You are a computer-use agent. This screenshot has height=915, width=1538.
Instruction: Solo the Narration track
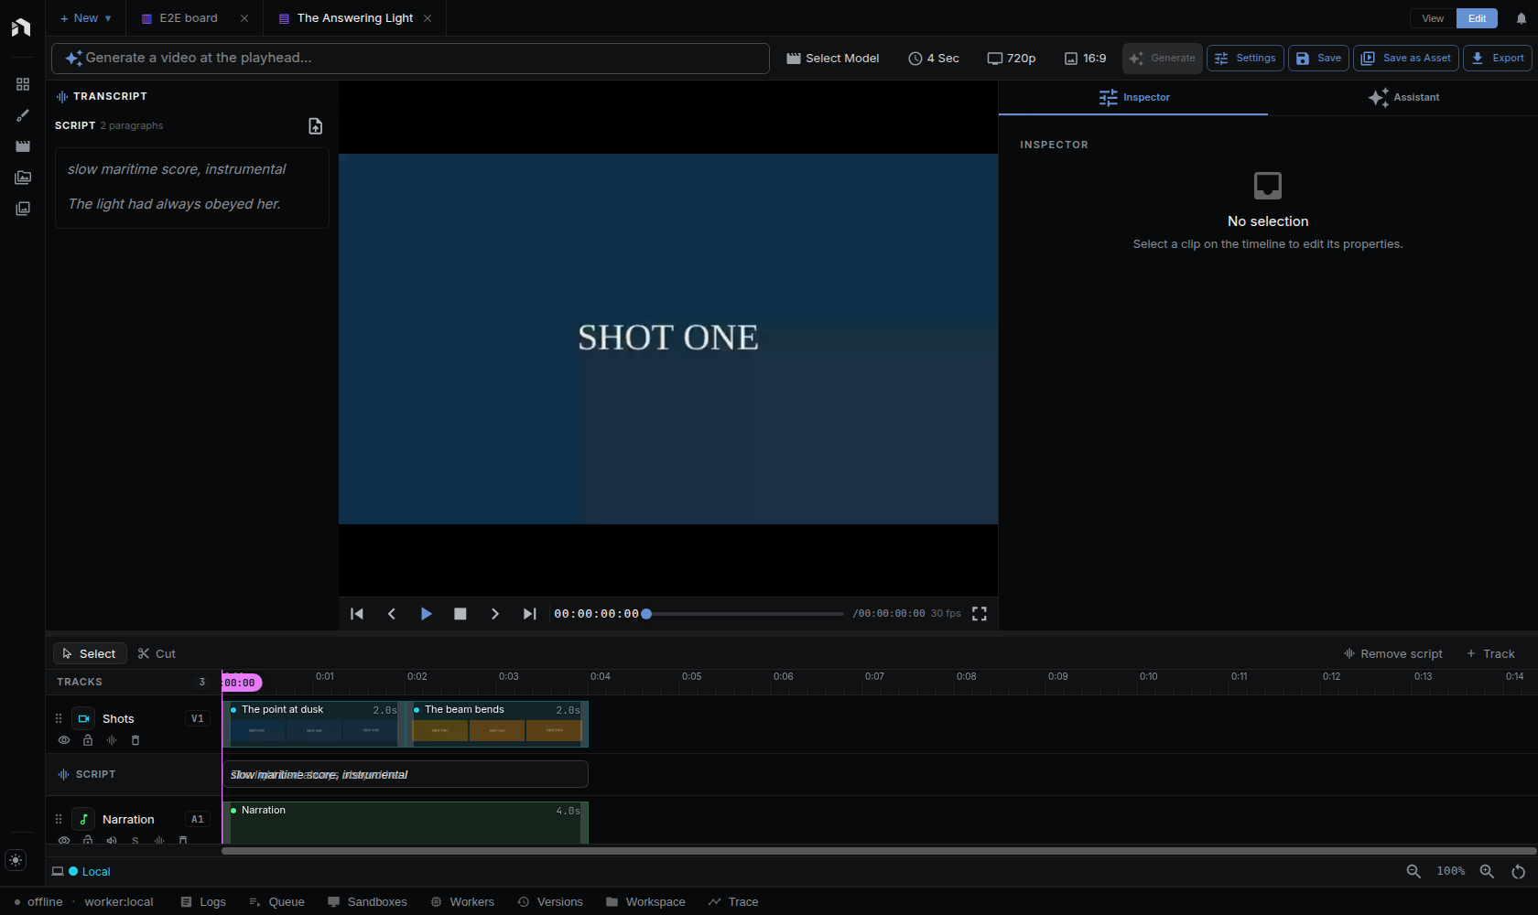[135, 840]
